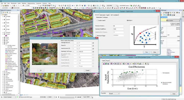Go back to previous extent arrow
This screenshot has height=100, width=184.
click(x=72, y=6)
